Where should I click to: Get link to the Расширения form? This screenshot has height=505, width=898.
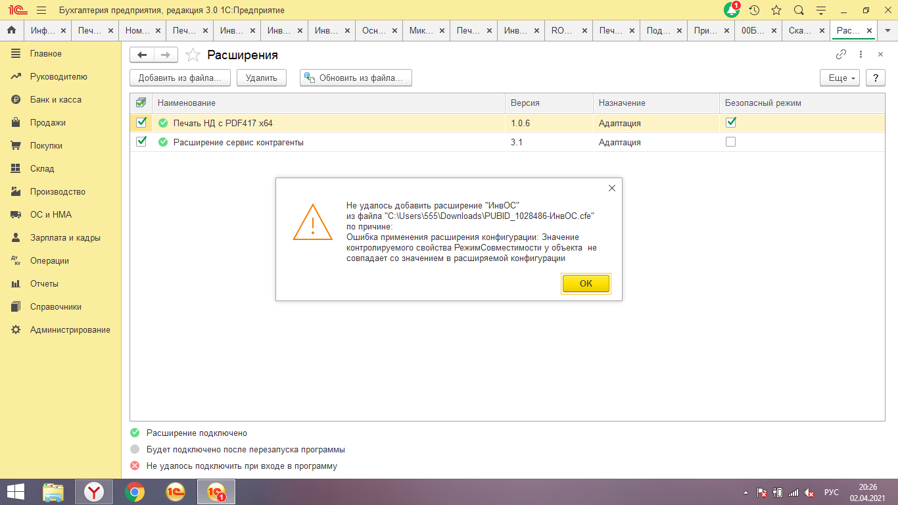841,55
